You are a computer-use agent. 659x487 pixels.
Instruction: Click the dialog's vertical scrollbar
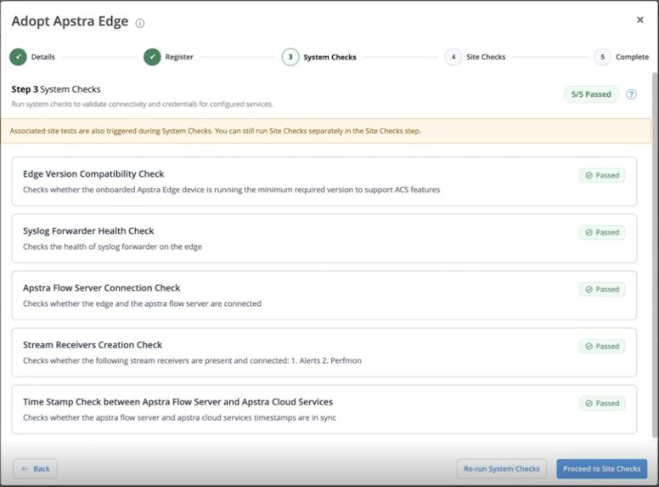click(655, 255)
